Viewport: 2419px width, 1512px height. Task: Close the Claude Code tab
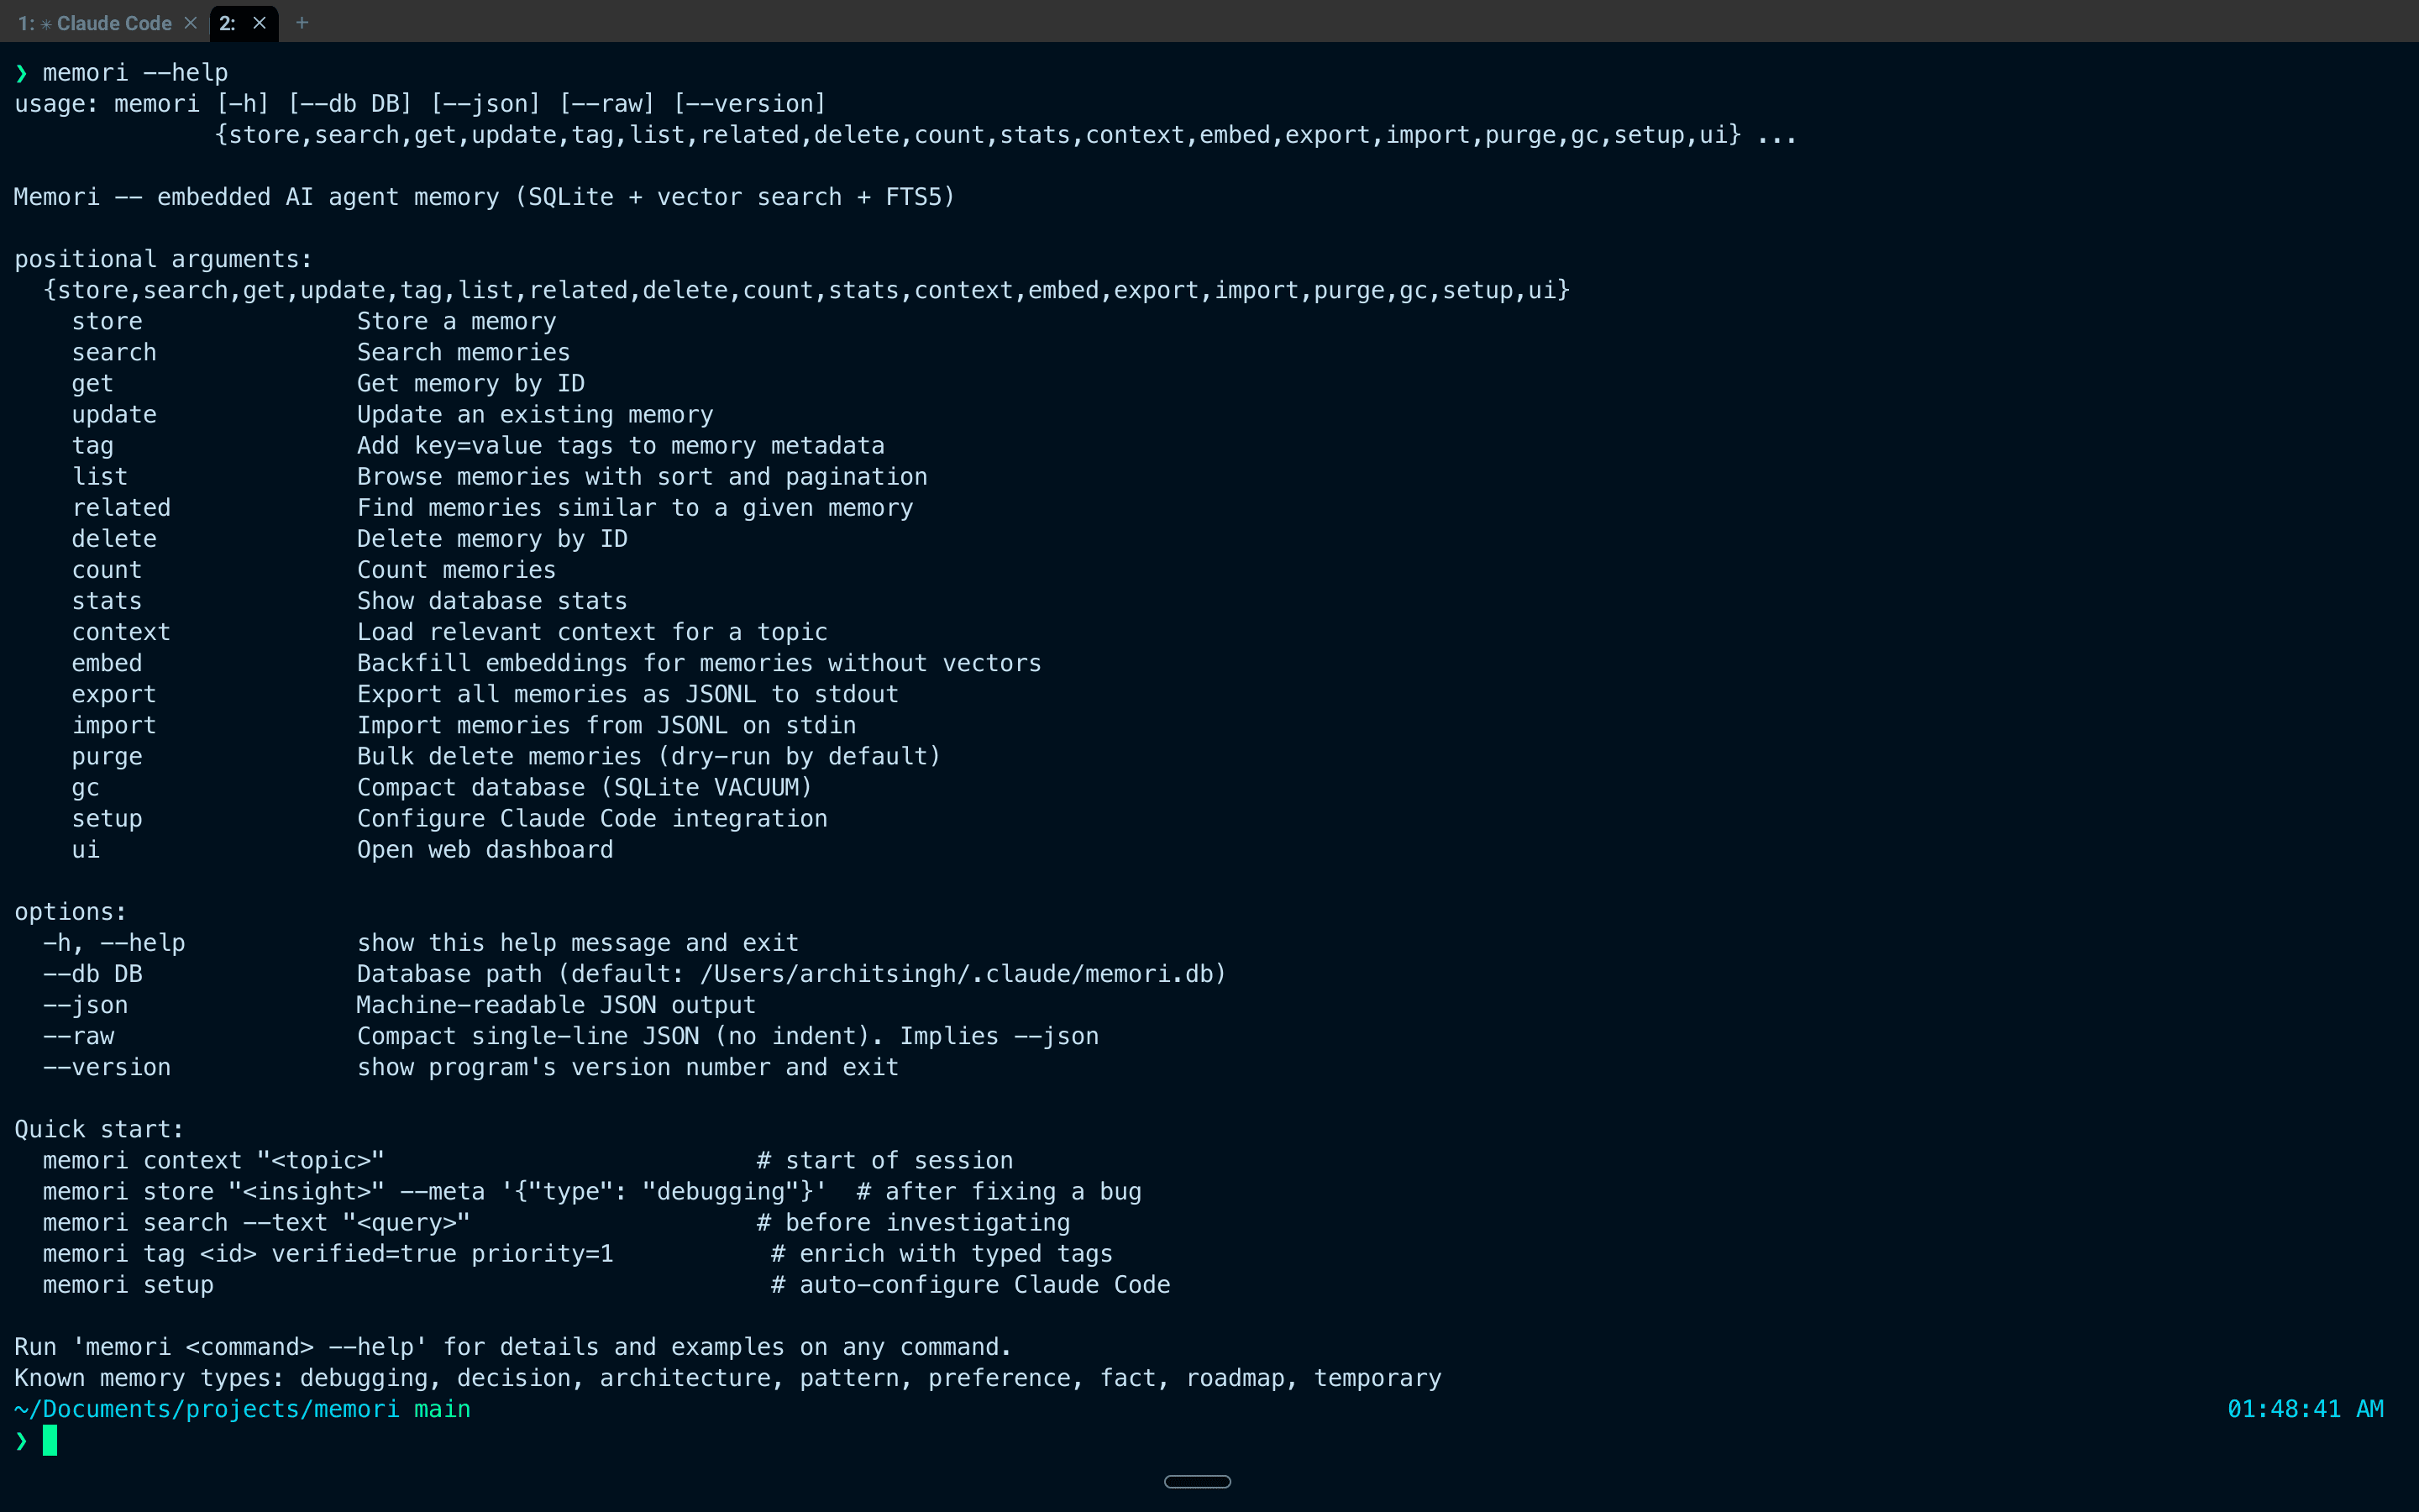point(191,22)
